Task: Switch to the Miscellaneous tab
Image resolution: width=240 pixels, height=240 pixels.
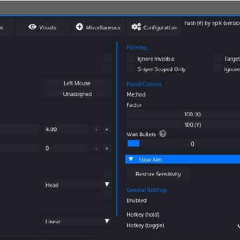Action: pos(98,27)
